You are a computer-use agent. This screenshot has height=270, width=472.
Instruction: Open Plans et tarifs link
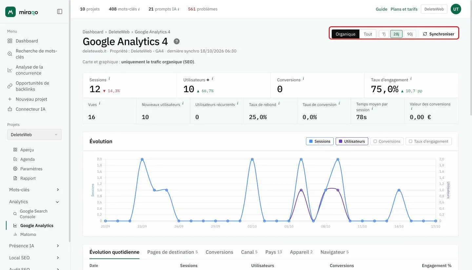pos(404,9)
